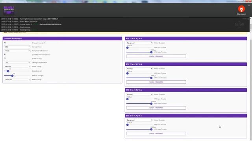Open Temperature Protection dropdown showing 140 C
Image resolution: width=252 pixels, height=141 pixels.
pos(17,51)
